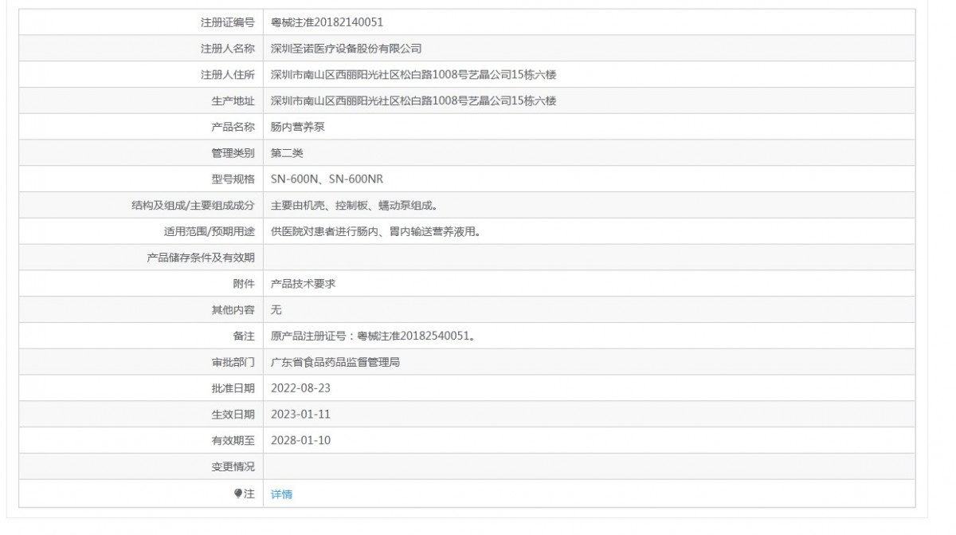Screen dimensions: 956x535
Task: Click the 型号规格 label
Action: click(x=233, y=179)
